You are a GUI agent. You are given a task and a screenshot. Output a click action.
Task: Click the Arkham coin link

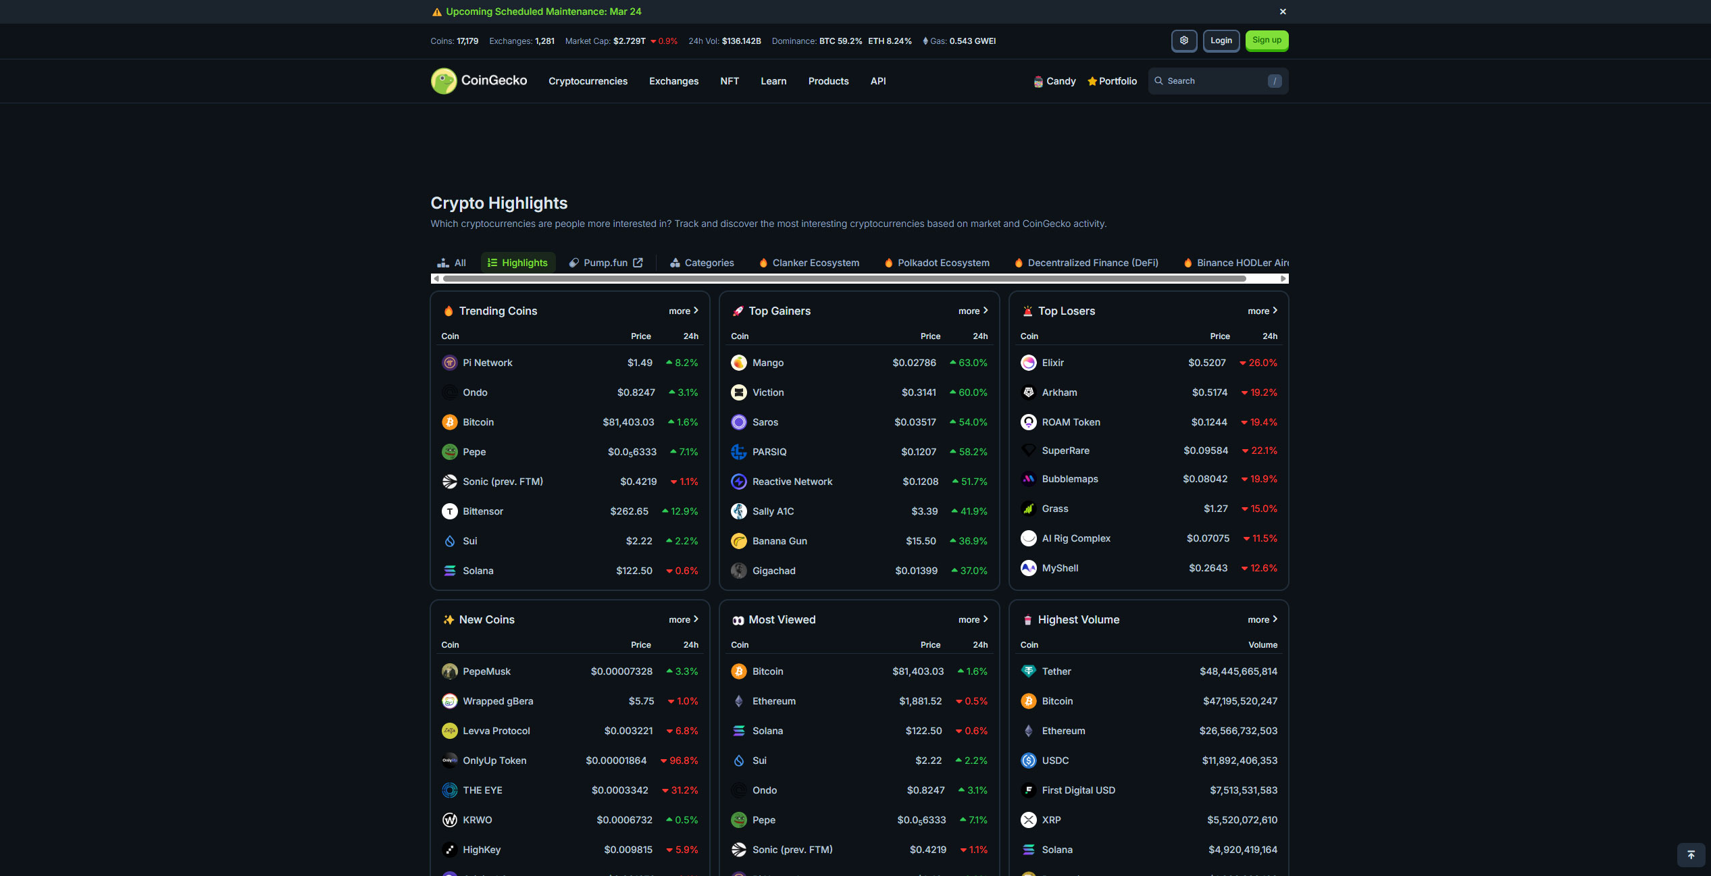tap(1059, 392)
